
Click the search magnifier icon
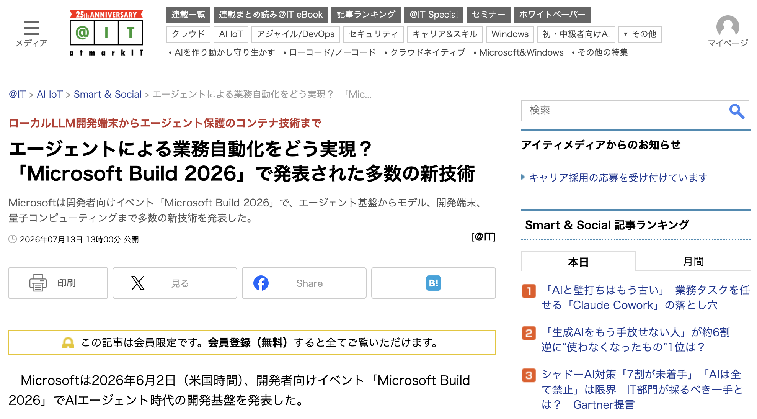(x=736, y=111)
